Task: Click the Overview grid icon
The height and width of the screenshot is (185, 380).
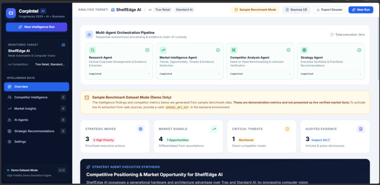Action: click(x=9, y=87)
